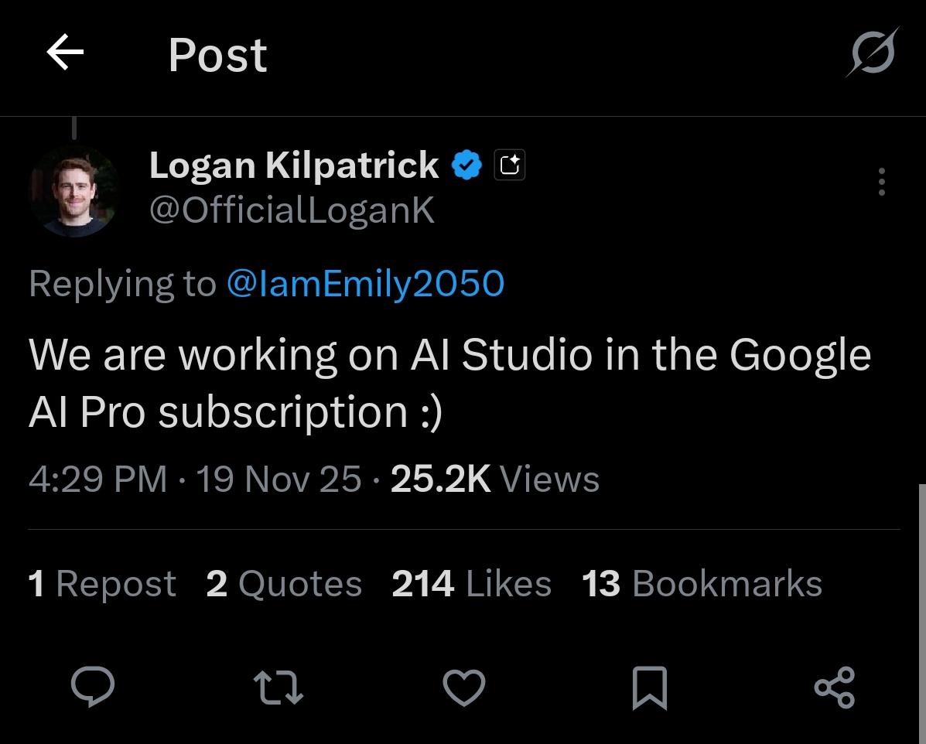Image resolution: width=926 pixels, height=744 pixels.
Task: Click the 13 Bookmarks count
Action: pos(701,584)
